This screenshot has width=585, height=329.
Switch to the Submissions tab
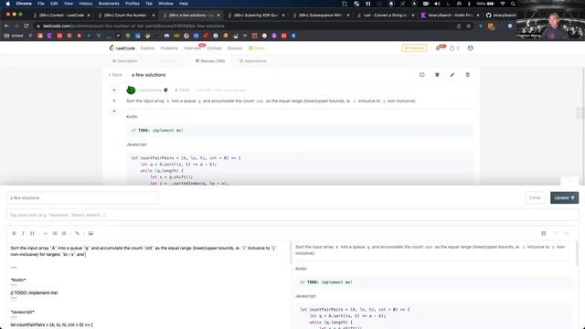point(253,61)
